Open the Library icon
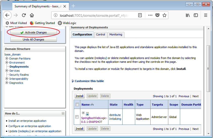This screenshot has width=213, height=138. click(188, 15)
